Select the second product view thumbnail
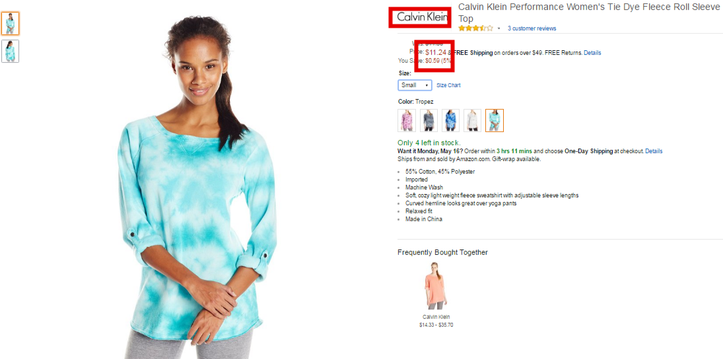 [x=10, y=51]
